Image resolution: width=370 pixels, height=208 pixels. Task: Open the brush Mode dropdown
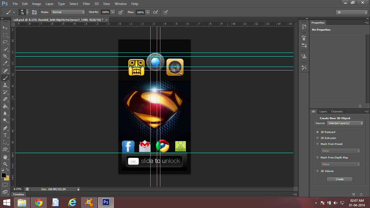[68, 12]
